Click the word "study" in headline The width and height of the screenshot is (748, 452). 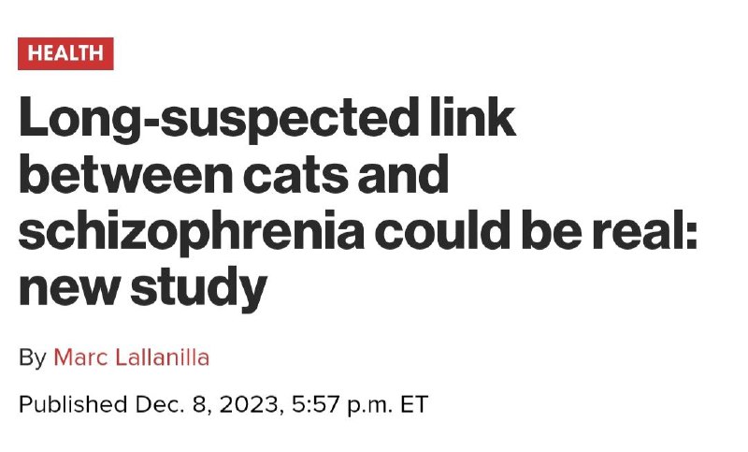[198, 289]
